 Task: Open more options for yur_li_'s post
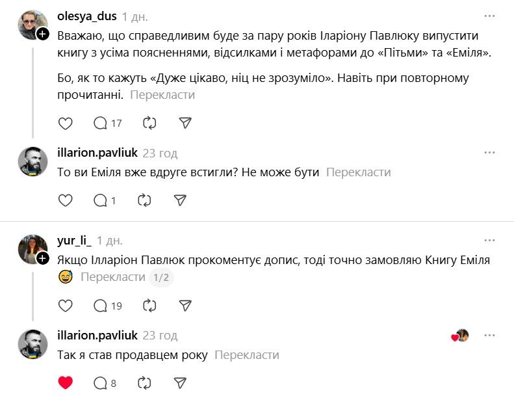[x=489, y=241]
